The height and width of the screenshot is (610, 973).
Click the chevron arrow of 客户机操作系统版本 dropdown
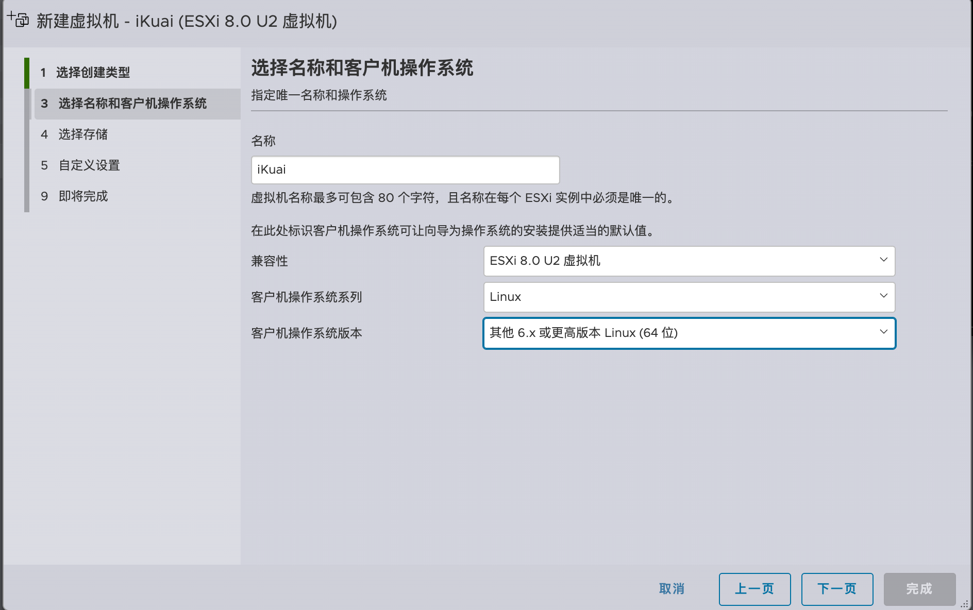tap(883, 332)
